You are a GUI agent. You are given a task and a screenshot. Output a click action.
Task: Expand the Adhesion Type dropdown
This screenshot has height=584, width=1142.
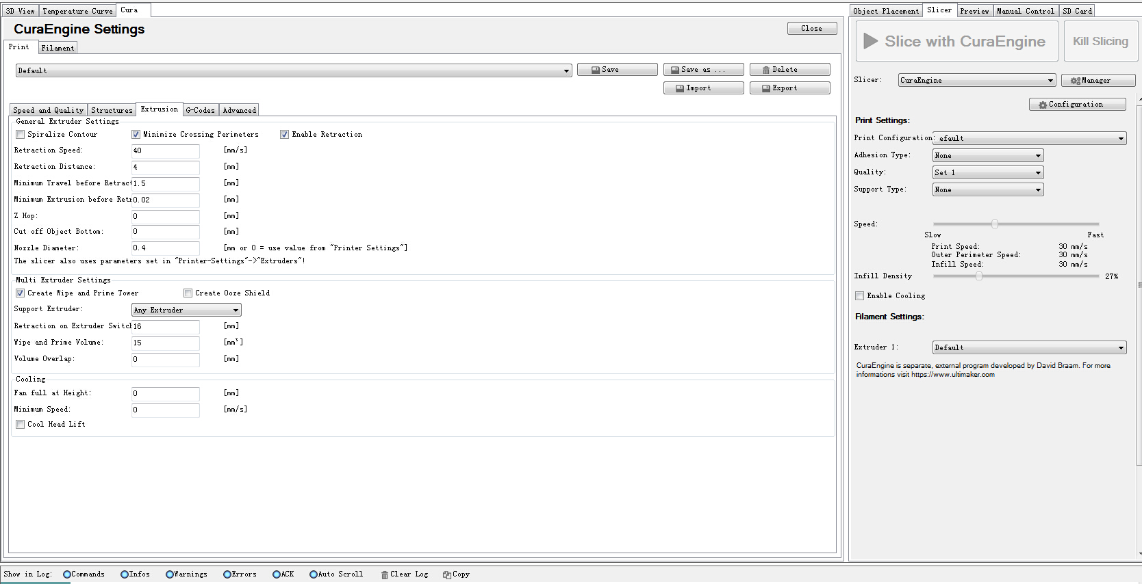point(988,155)
